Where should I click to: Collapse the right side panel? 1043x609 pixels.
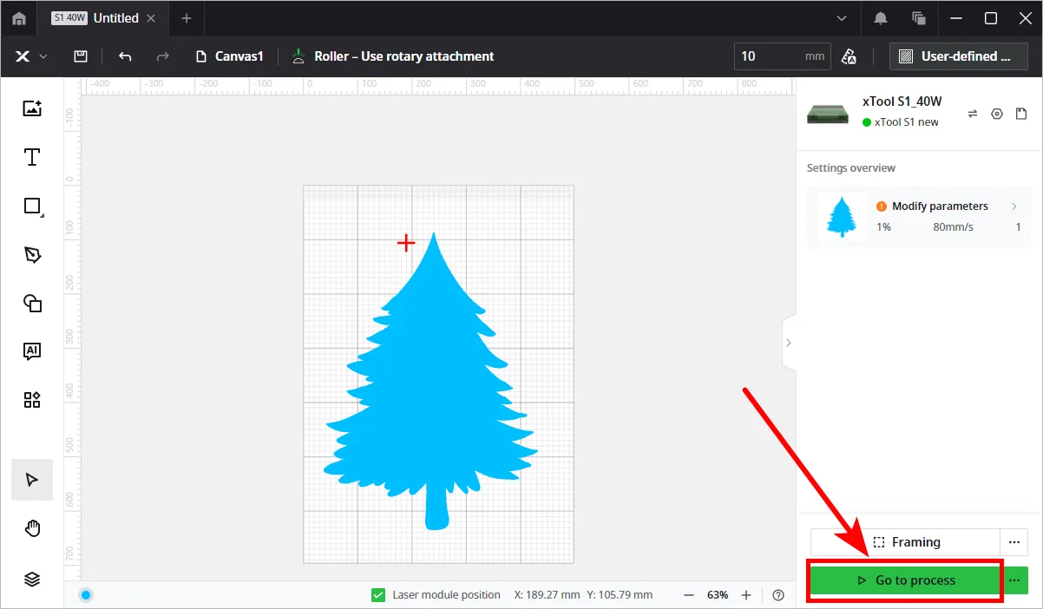point(788,343)
